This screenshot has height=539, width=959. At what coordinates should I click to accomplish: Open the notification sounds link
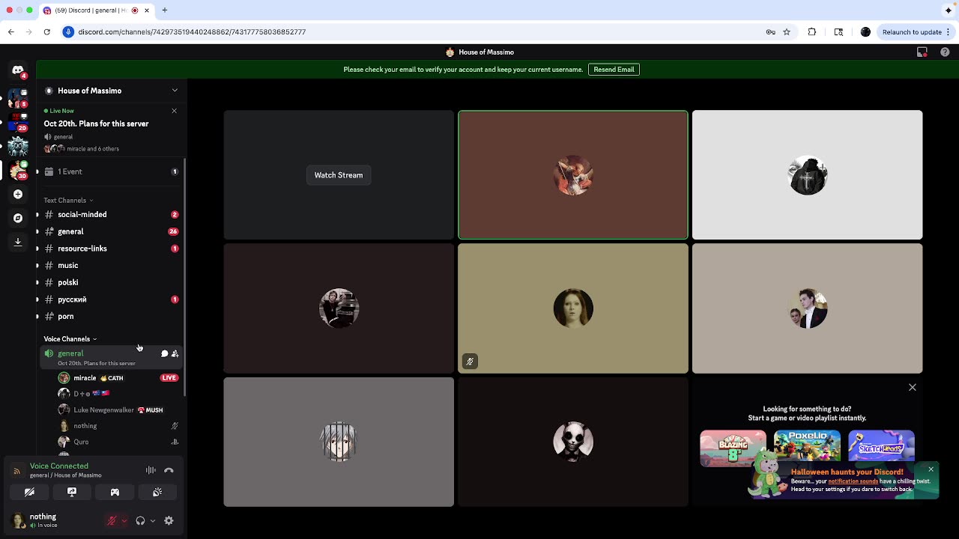(853, 481)
